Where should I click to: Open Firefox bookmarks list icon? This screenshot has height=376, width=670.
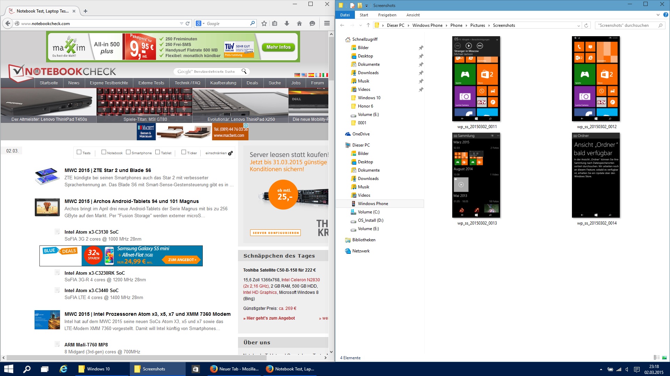click(275, 23)
